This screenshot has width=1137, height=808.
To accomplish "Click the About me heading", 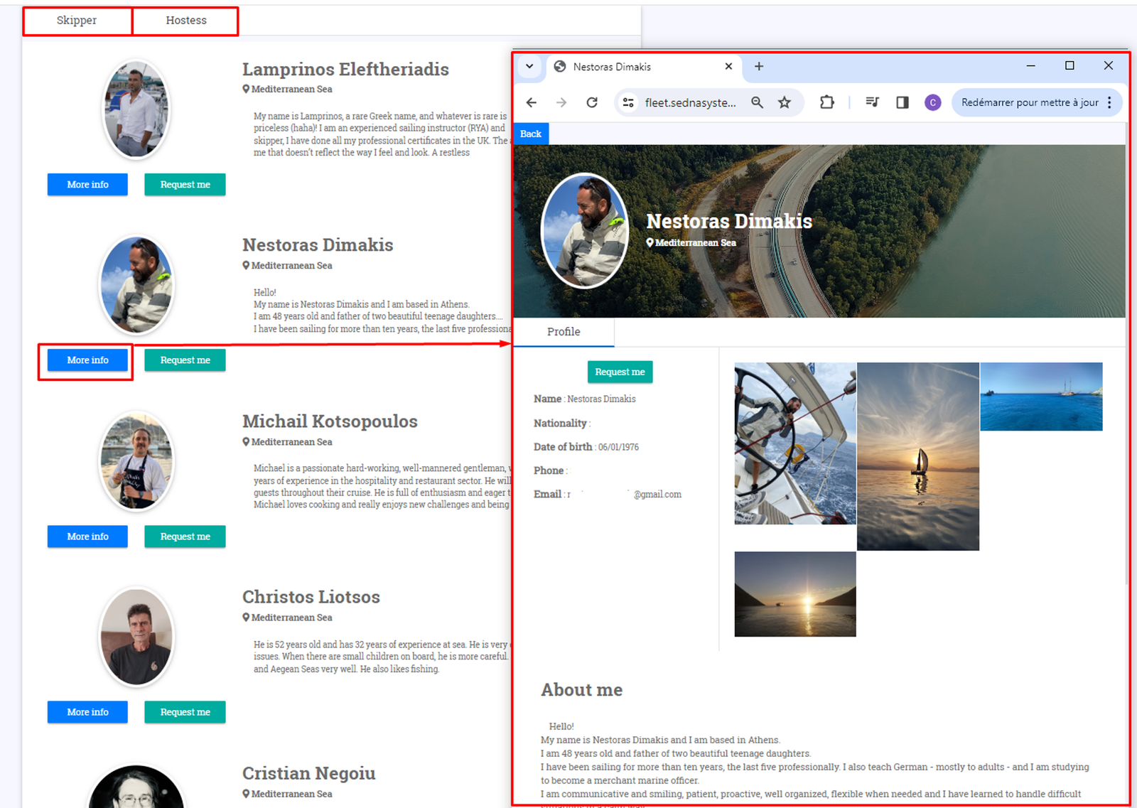I will tap(581, 690).
